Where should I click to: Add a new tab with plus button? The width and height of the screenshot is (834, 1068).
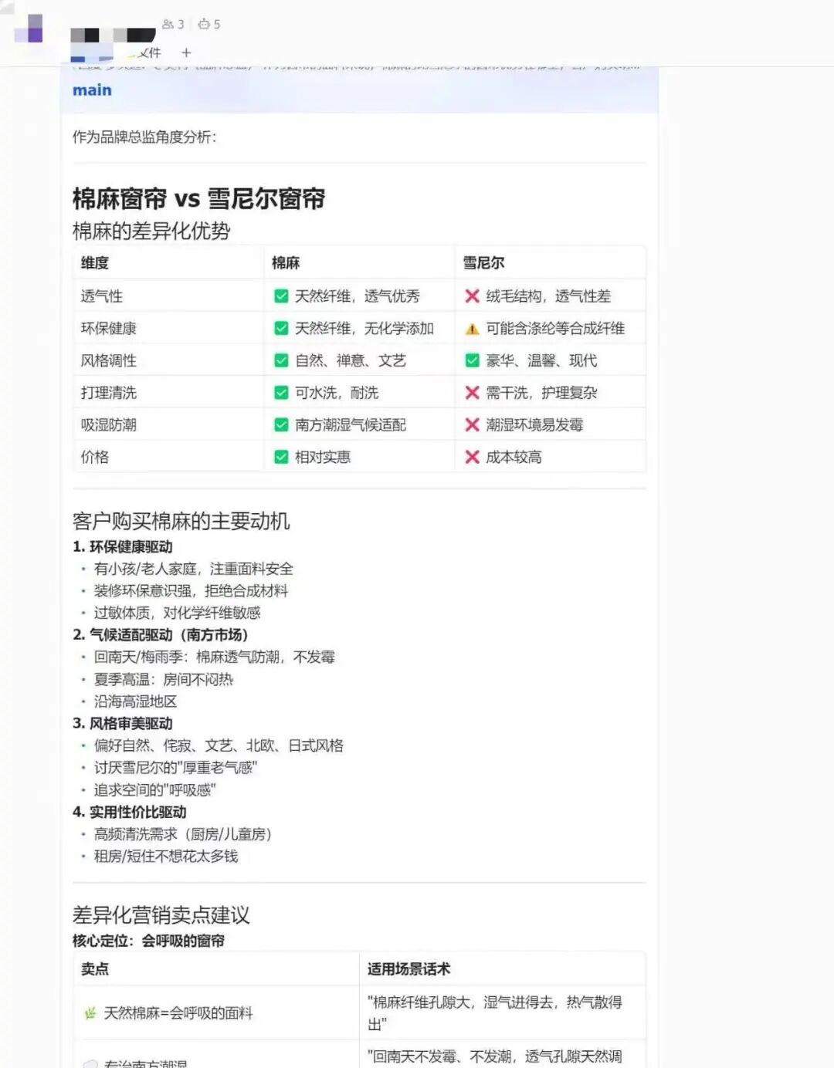186,52
